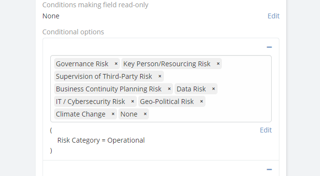Viewport: 320px width, 176px height.
Task: Edit the Risk Category = Operational condition
Action: (266, 130)
